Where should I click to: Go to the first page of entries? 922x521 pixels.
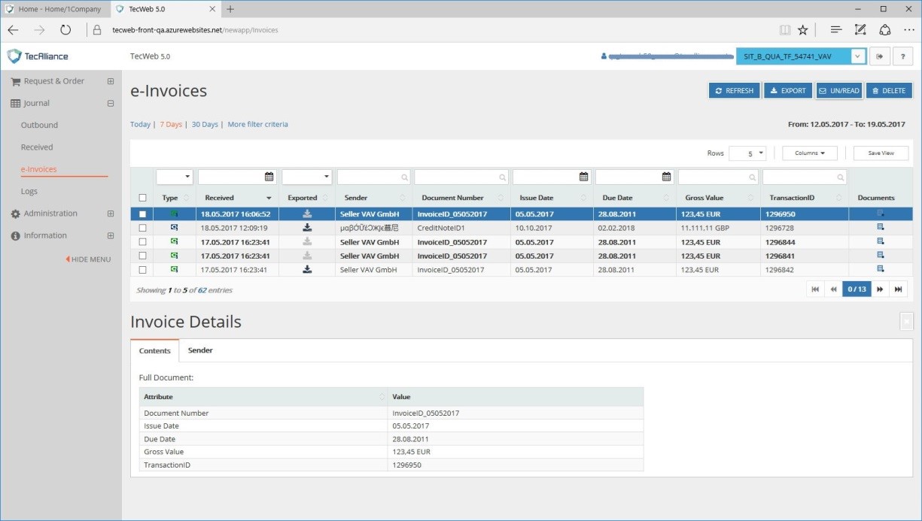click(x=815, y=289)
